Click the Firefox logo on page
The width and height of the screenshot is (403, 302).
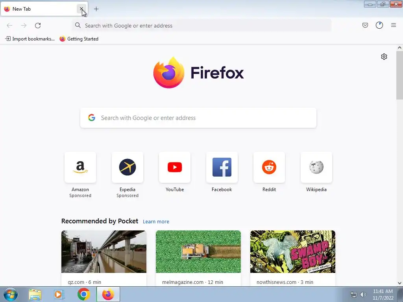point(198,73)
